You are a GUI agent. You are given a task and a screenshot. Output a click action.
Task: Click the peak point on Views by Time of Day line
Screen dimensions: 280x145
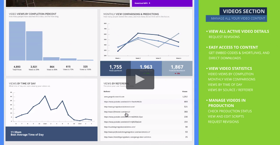45,96
